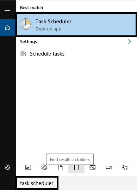The width and height of the screenshot is (137, 190).
Task: Open the sidebar Settings gear
Action: tap(7, 167)
